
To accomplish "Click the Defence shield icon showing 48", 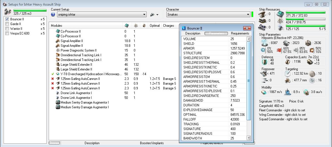I will pos(264,62).
